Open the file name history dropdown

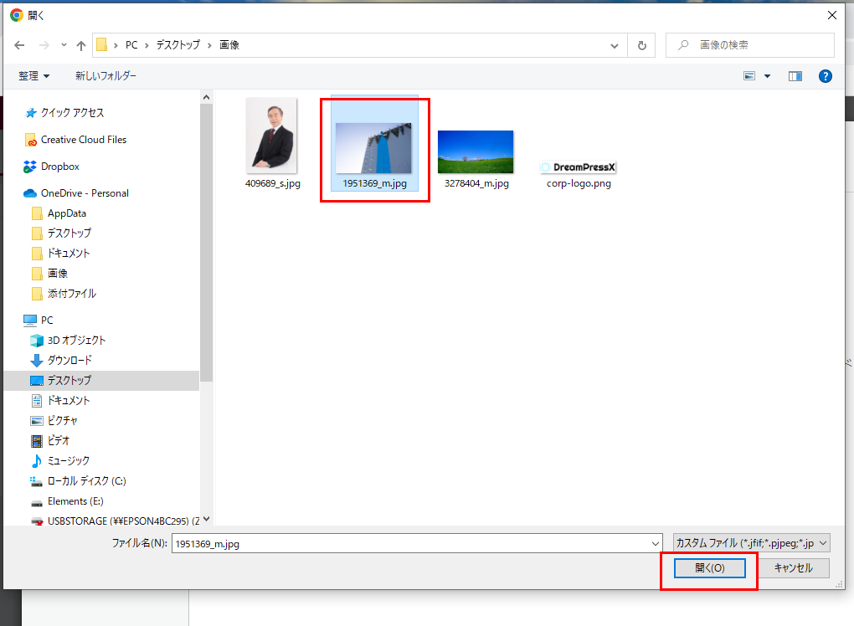pyautogui.click(x=656, y=544)
